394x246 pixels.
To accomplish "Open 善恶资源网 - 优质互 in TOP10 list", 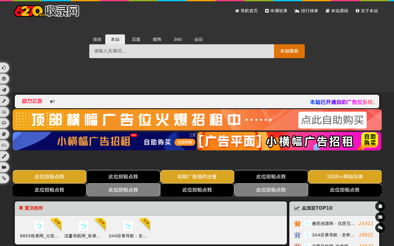I will pyautogui.click(x=333, y=224).
